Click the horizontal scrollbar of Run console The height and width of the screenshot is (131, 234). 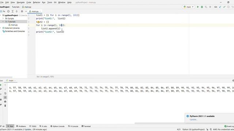click(x=184, y=123)
